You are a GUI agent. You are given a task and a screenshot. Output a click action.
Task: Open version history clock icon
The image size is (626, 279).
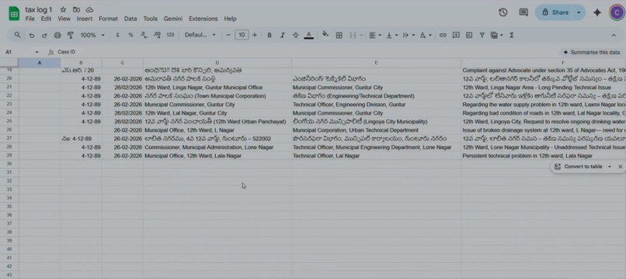tap(503, 12)
